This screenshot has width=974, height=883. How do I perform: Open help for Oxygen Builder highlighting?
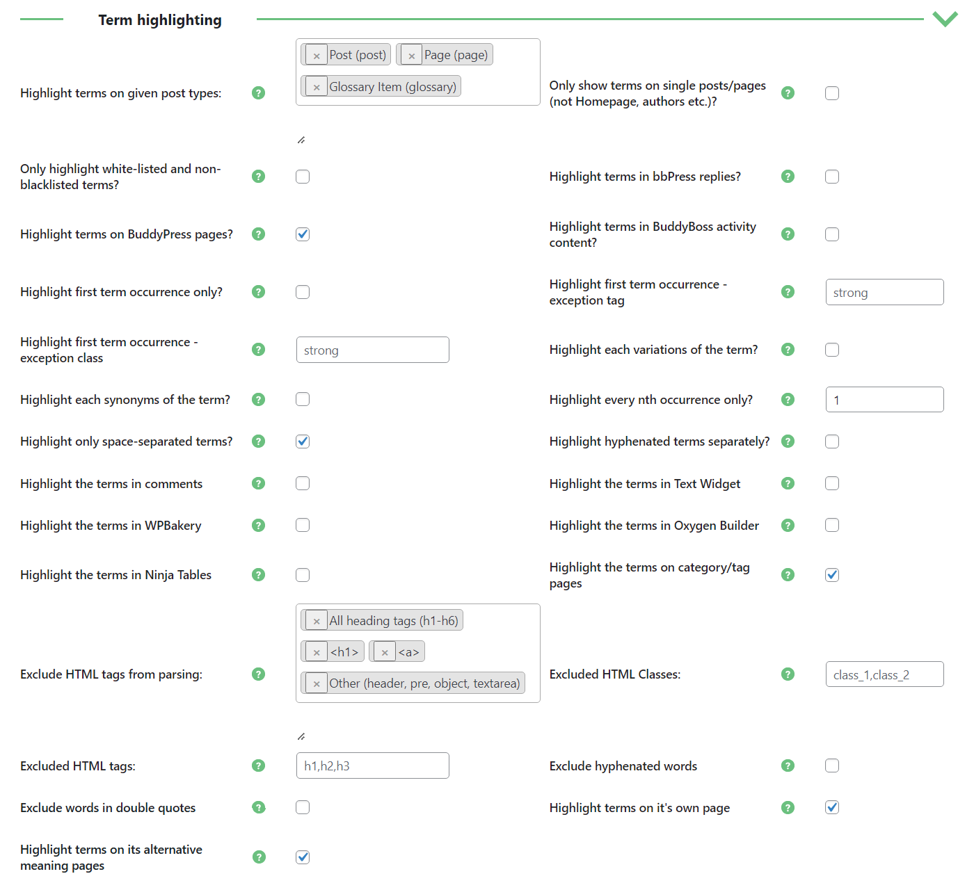coord(788,525)
